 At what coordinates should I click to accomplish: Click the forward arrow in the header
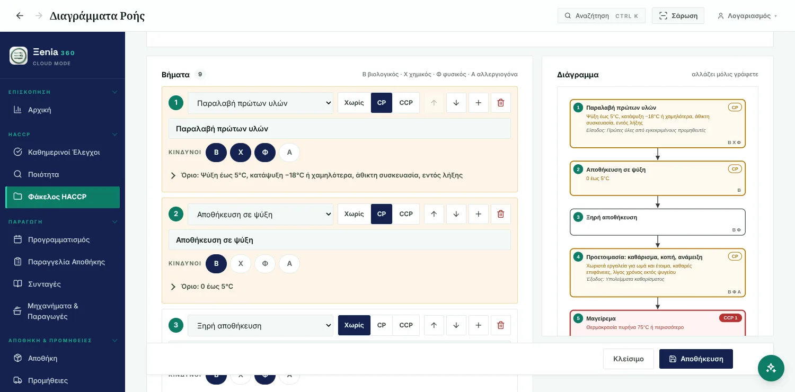click(x=39, y=16)
